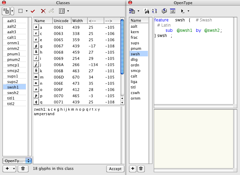Click the glyph thumbnail for letter g
Screen dimensions: 240x175
(36, 46)
